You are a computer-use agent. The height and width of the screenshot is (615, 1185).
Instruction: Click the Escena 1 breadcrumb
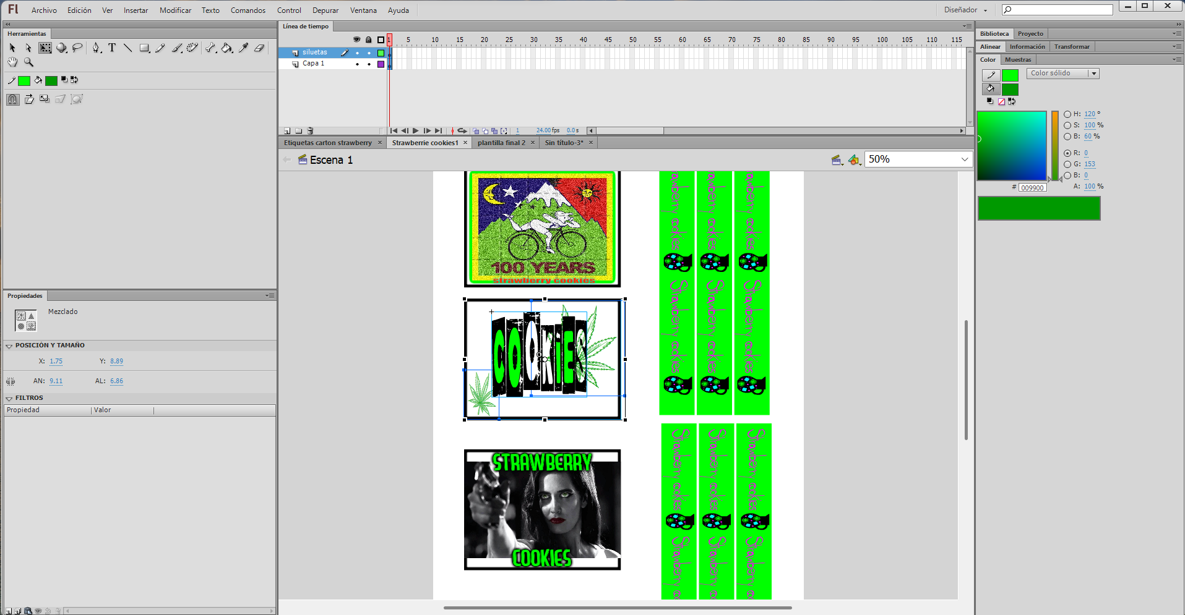pyautogui.click(x=331, y=160)
